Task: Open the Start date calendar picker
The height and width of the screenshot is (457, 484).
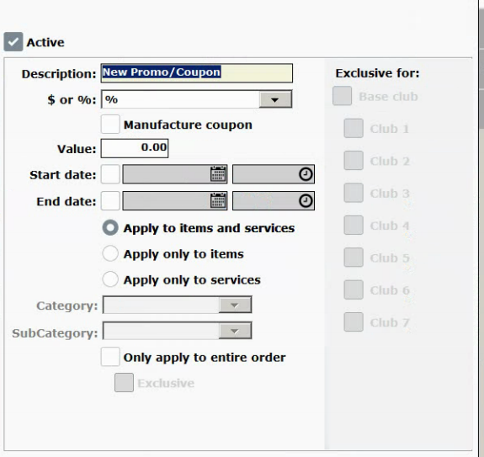Action: pos(218,174)
